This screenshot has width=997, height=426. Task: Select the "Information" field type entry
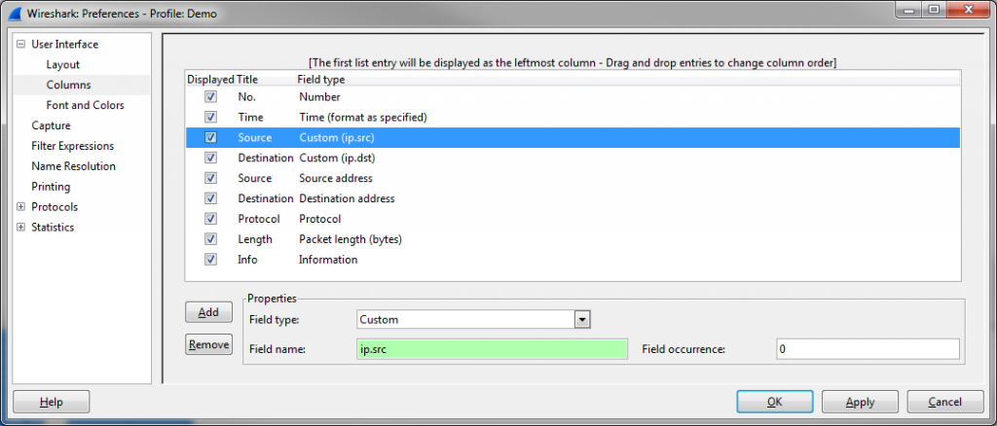(x=328, y=260)
